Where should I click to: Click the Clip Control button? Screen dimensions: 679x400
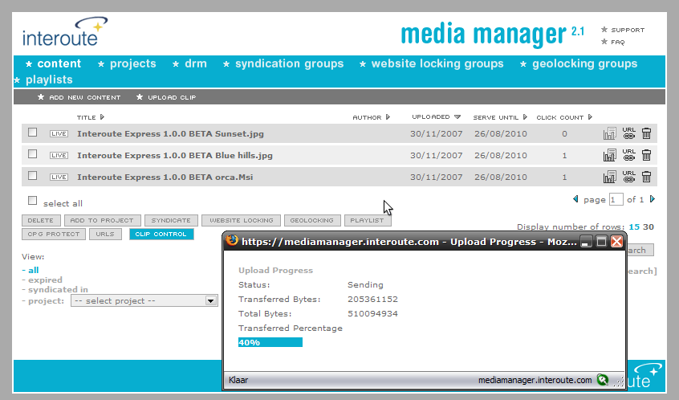coord(161,234)
